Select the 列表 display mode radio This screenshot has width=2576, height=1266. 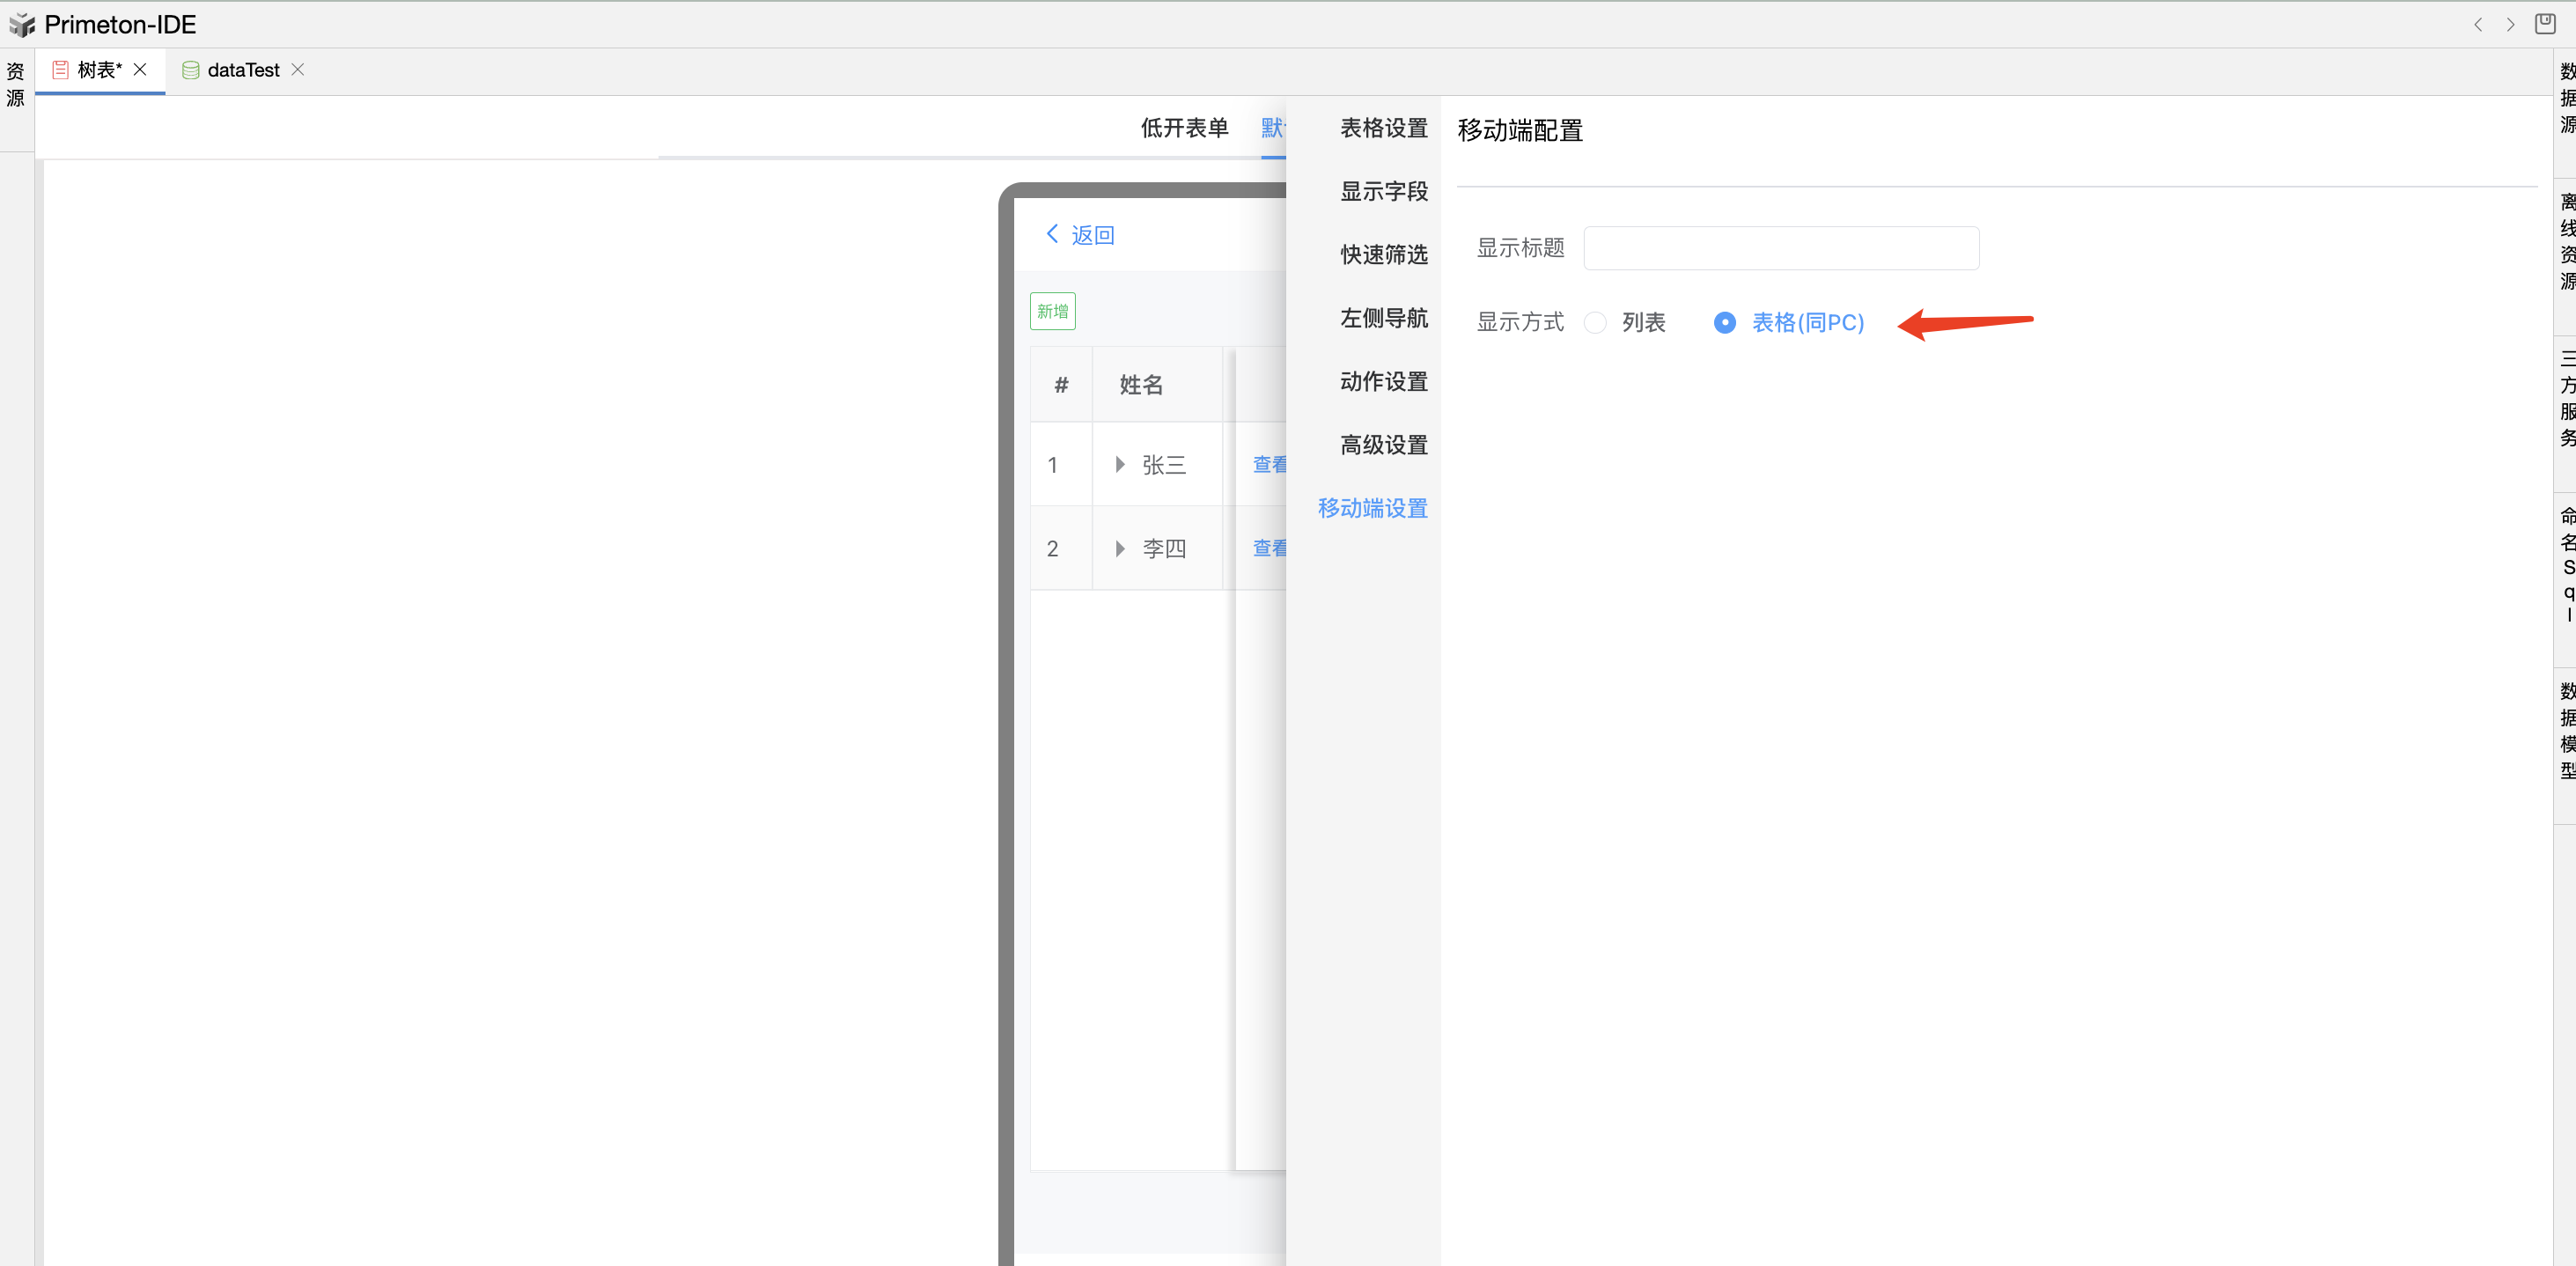[1596, 322]
